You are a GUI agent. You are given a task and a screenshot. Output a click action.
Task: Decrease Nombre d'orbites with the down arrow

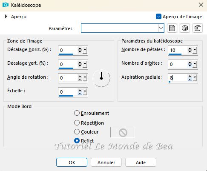point(190,66)
